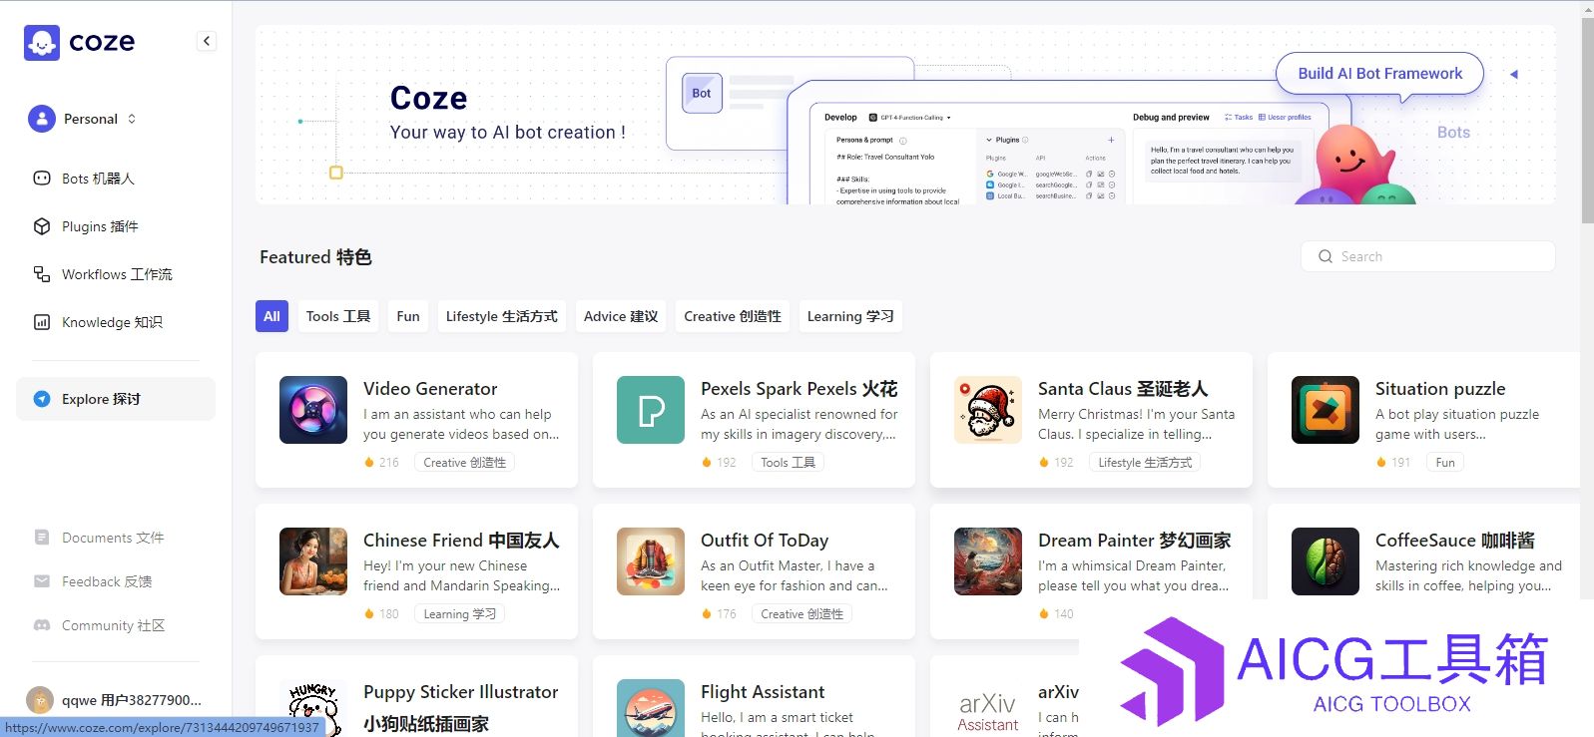
Task: Select the Tools 工具 filter tab
Action: pos(338,316)
